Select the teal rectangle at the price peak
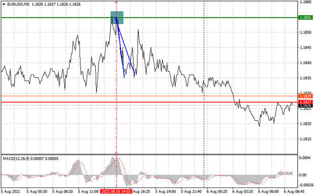Image resolution: width=314 pixels, height=196 pixels. 117,18
